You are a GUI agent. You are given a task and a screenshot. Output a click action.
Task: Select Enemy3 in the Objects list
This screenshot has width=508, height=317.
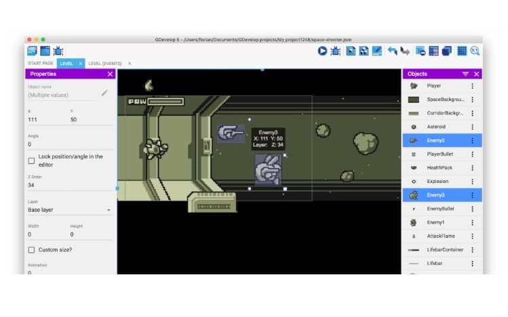(442, 195)
